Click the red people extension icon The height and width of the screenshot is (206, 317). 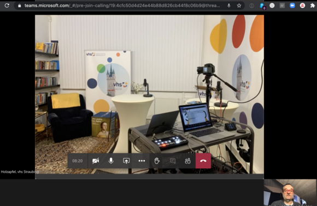(x=302, y=5)
